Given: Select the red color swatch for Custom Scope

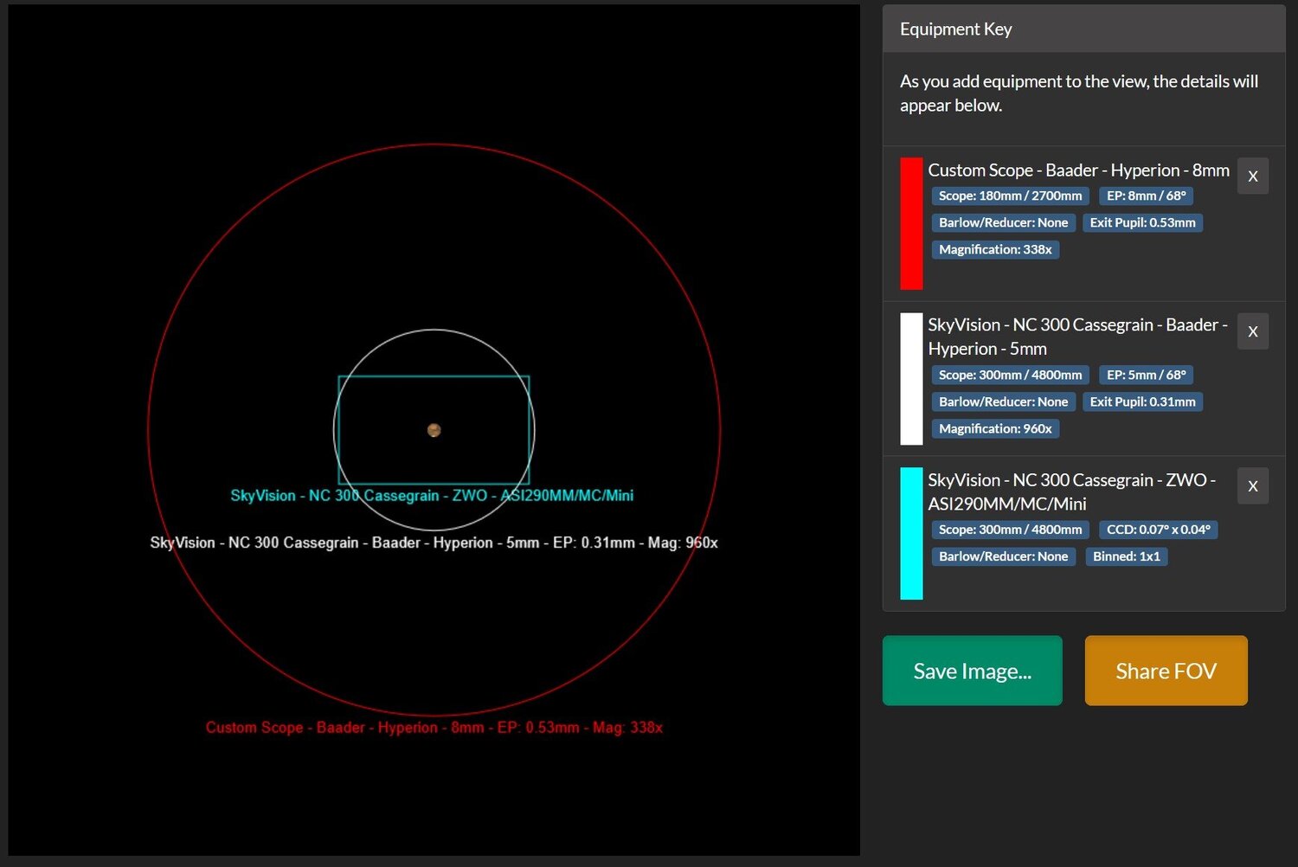Looking at the screenshot, I should click(911, 223).
